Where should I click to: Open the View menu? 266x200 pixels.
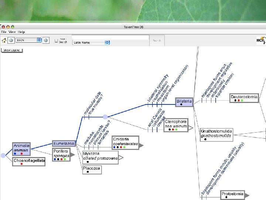12,32
